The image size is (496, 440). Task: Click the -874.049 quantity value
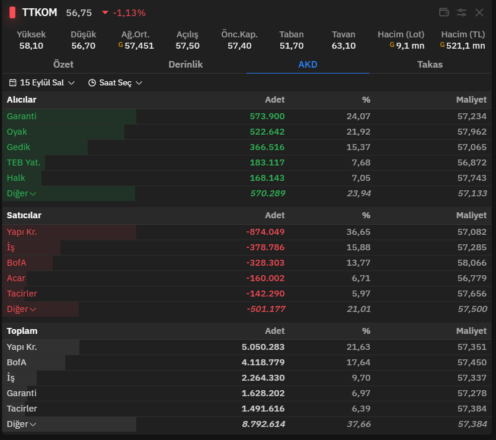click(265, 232)
